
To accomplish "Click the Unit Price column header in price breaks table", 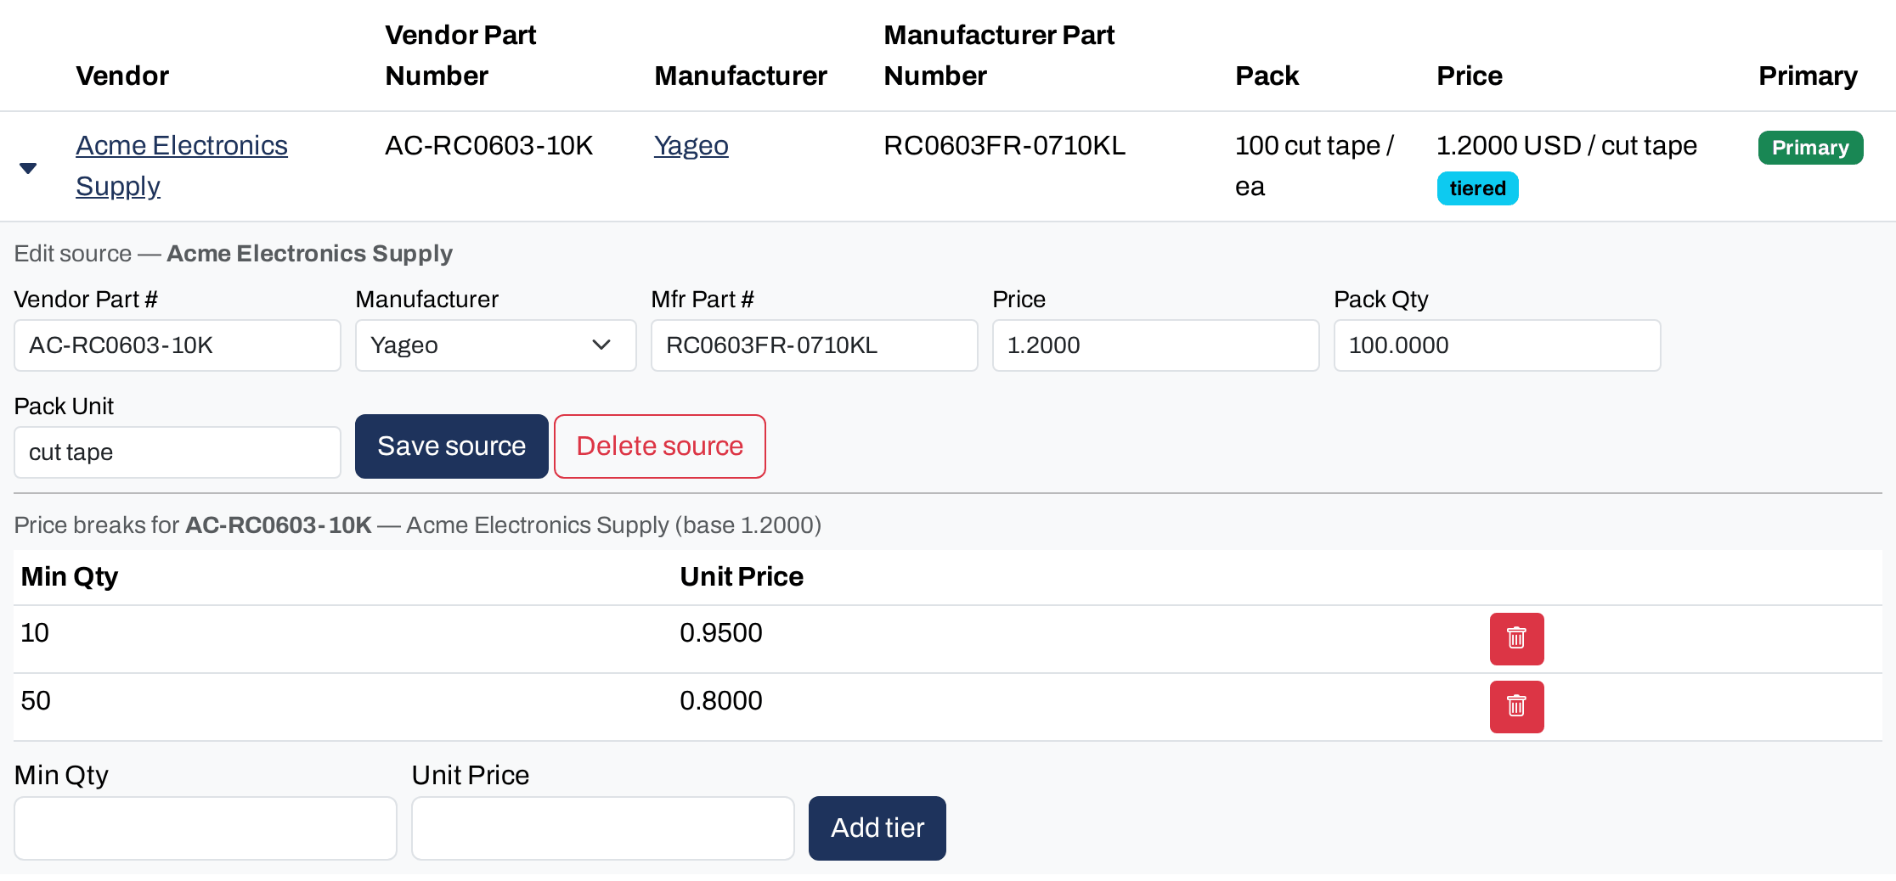I will pos(742,576).
